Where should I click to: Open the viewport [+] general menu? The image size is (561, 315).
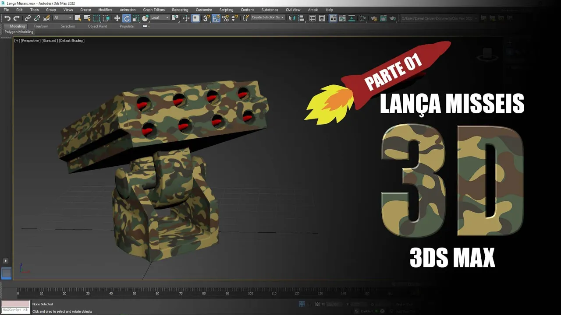coord(17,41)
